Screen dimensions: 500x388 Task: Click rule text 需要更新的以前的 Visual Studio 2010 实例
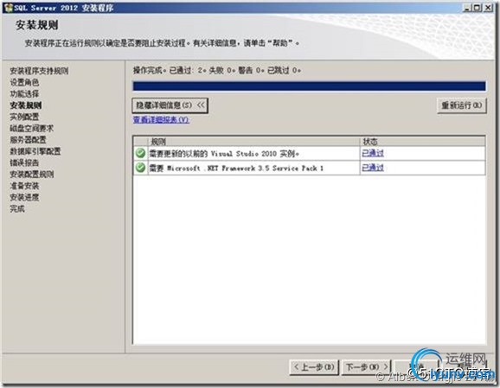224,154
